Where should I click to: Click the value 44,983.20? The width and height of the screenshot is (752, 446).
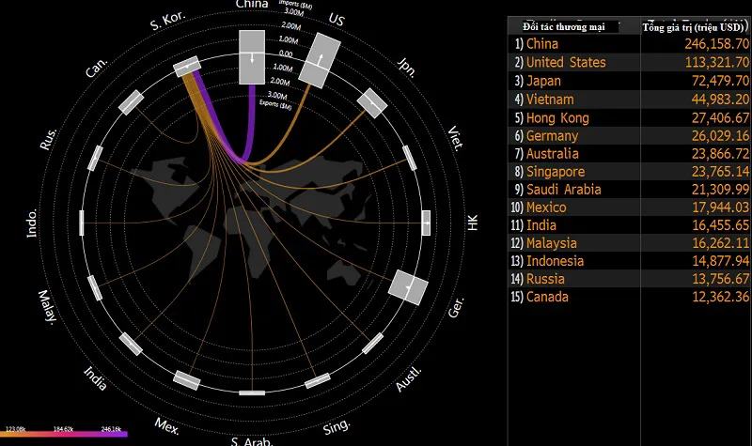click(720, 100)
